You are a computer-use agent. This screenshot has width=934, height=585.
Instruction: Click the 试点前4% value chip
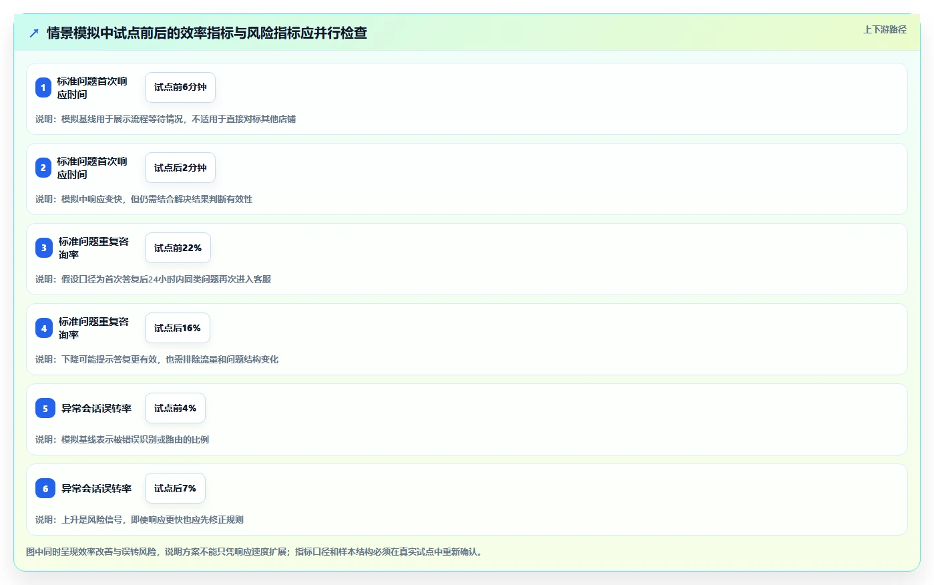click(175, 408)
